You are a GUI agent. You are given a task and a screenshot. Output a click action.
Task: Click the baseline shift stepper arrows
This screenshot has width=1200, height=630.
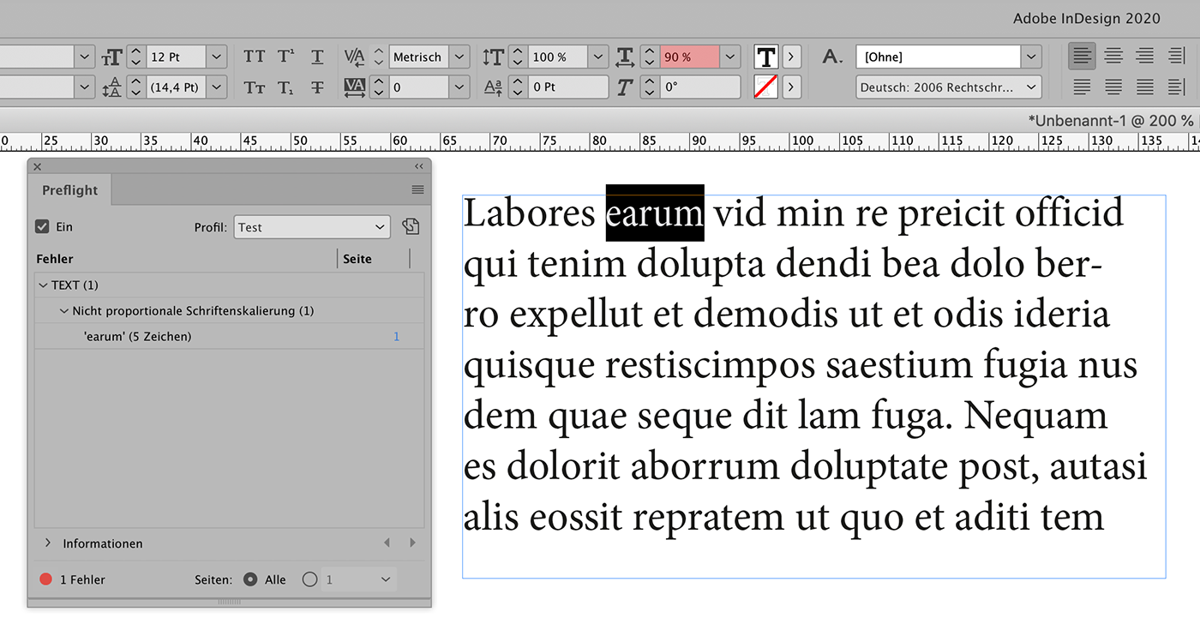(x=517, y=87)
